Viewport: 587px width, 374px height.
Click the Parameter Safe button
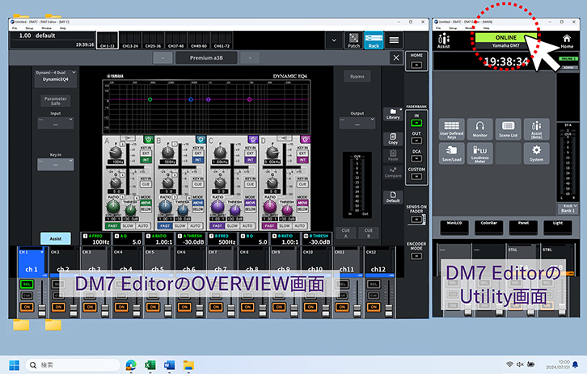coord(55,102)
